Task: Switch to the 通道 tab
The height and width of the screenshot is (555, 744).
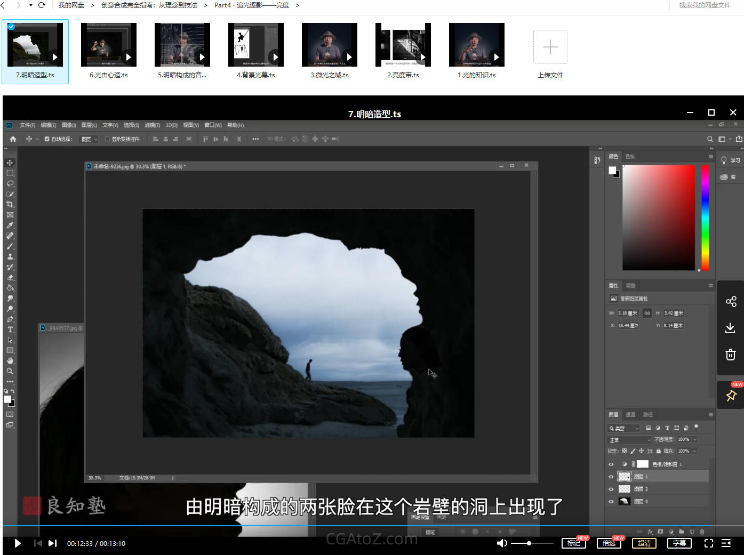Action: pos(630,414)
